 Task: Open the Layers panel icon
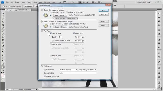point(159,17)
